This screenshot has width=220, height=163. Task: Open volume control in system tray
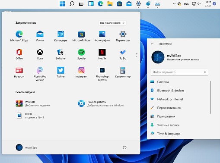199,4
